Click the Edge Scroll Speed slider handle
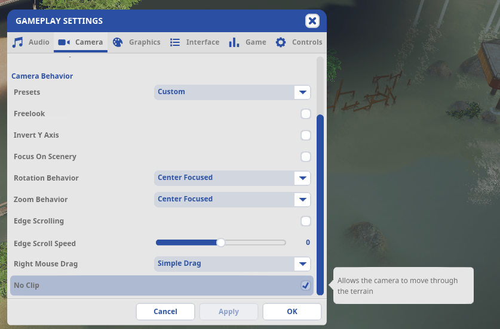500x329 pixels. click(x=220, y=243)
